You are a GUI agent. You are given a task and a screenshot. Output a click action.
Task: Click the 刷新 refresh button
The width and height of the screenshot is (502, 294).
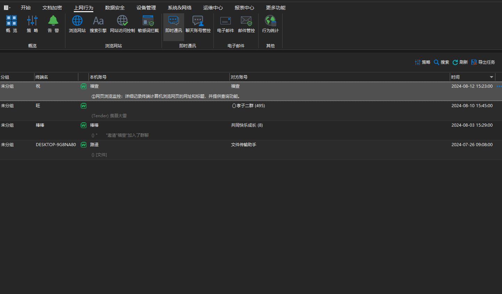point(460,62)
